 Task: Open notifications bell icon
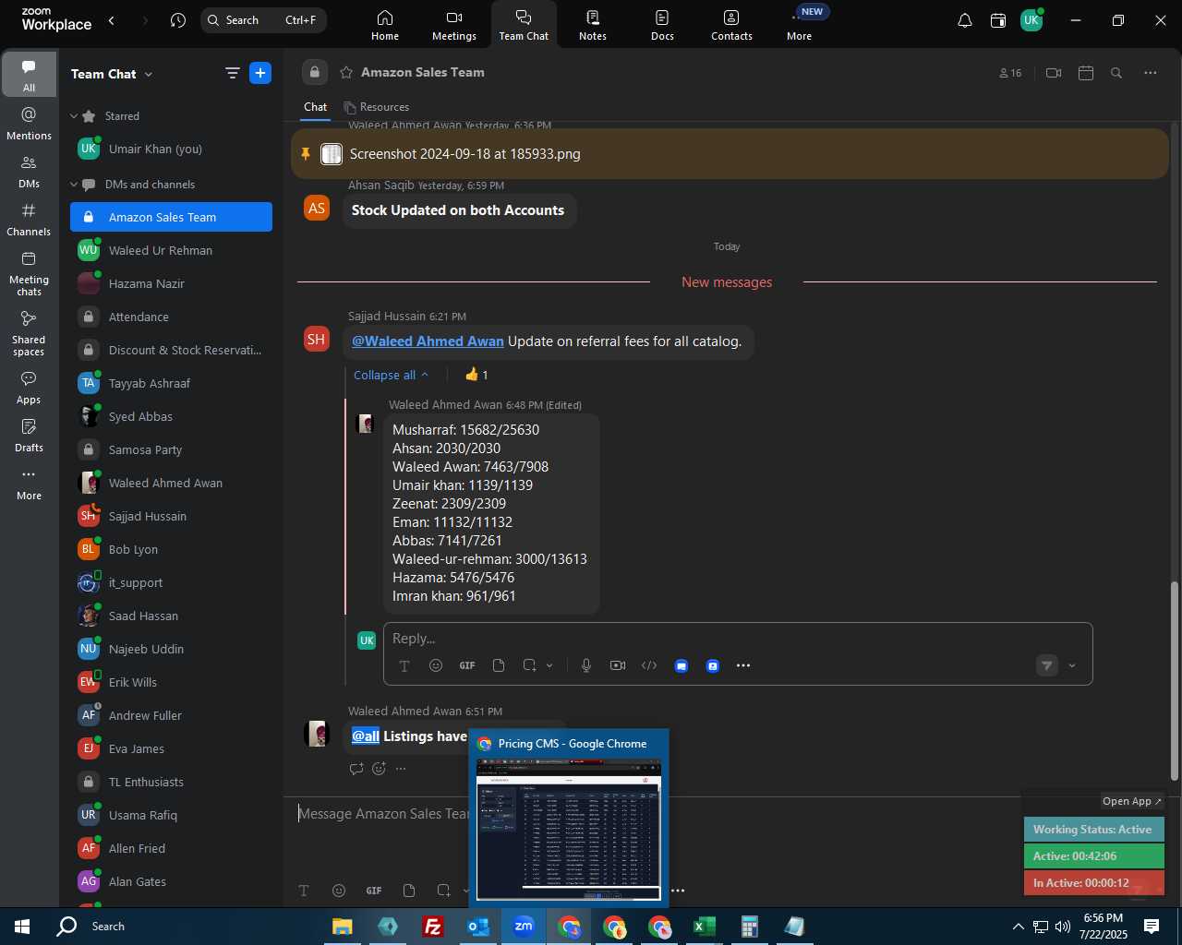965,20
